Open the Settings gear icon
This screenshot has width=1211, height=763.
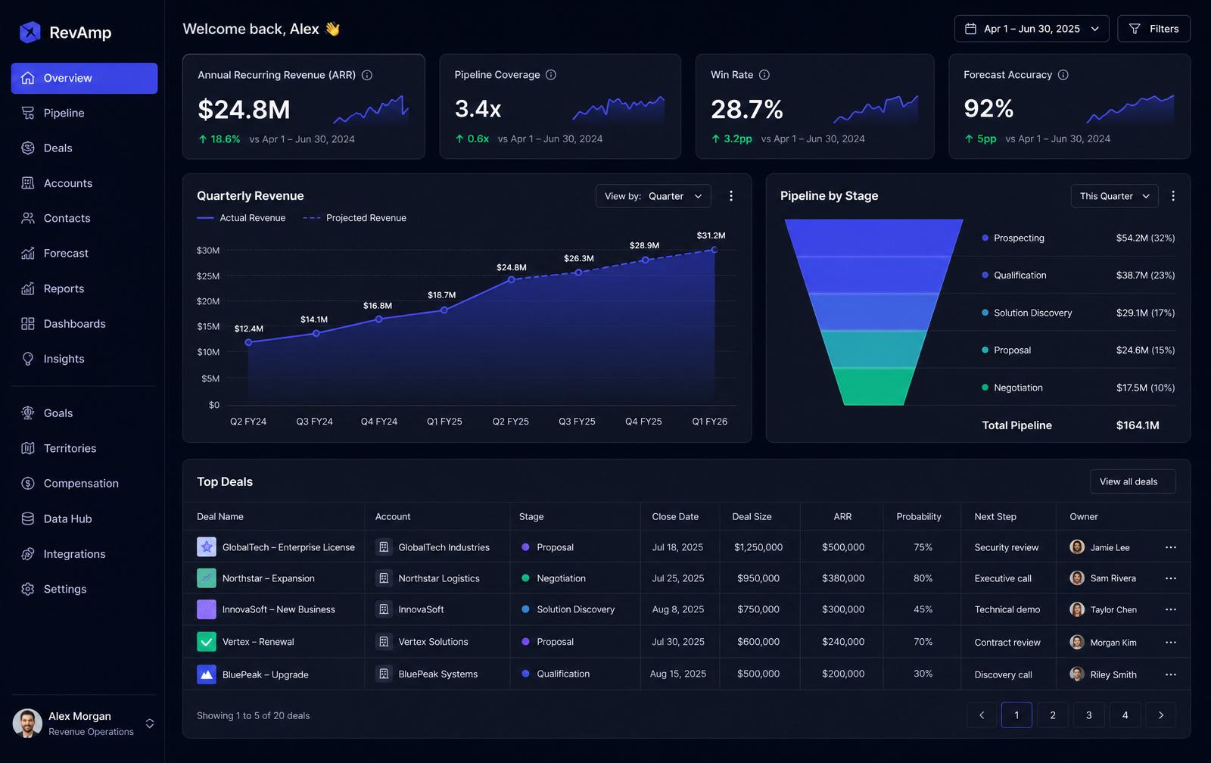coord(28,589)
